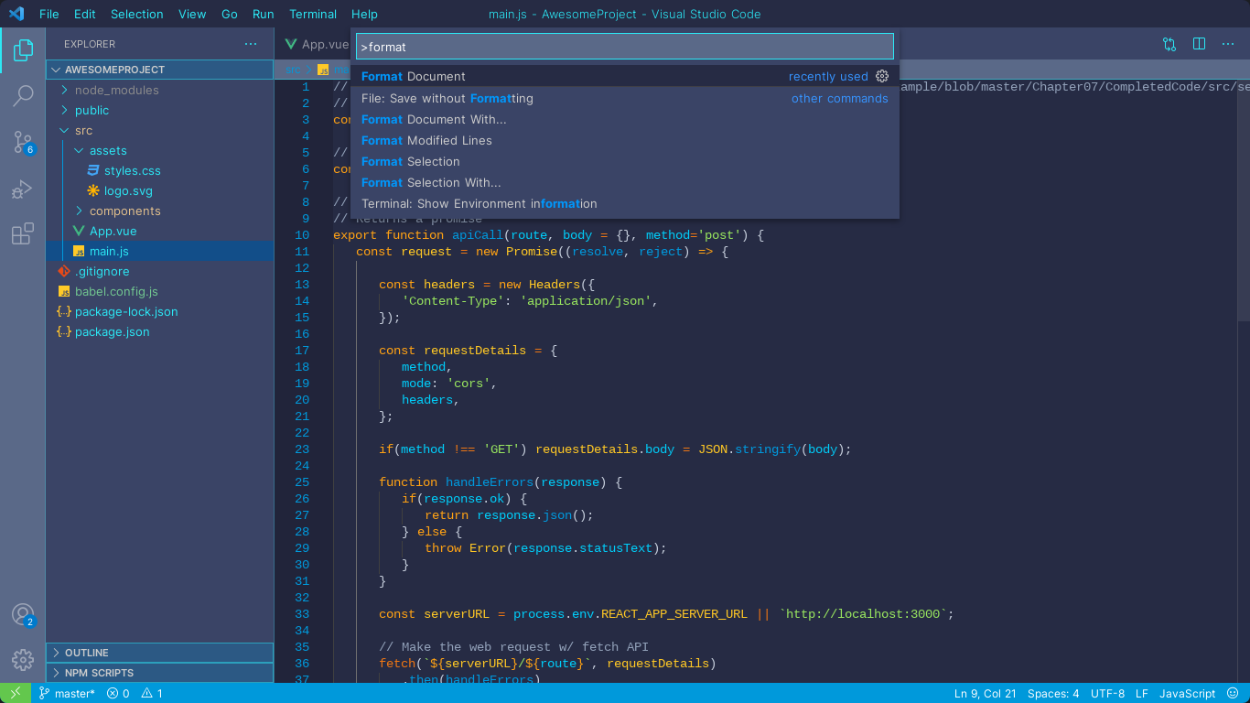Open logo.svg in the explorer
1250x703 pixels.
click(160, 190)
